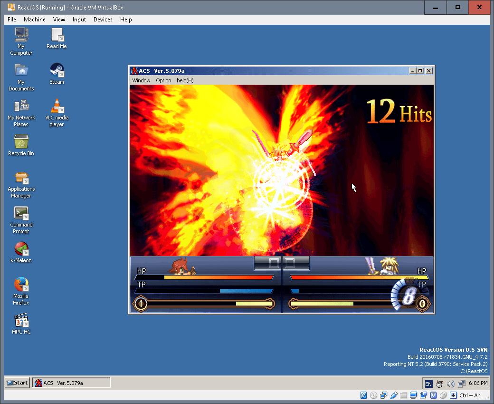
Task: Open the VirtualBox View menu
Action: pyautogui.click(x=59, y=20)
